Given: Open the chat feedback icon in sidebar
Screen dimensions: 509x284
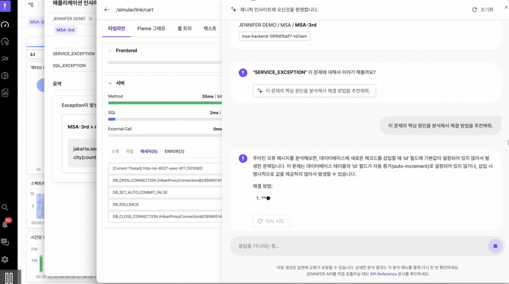Looking at the screenshot, I should coord(5,242).
